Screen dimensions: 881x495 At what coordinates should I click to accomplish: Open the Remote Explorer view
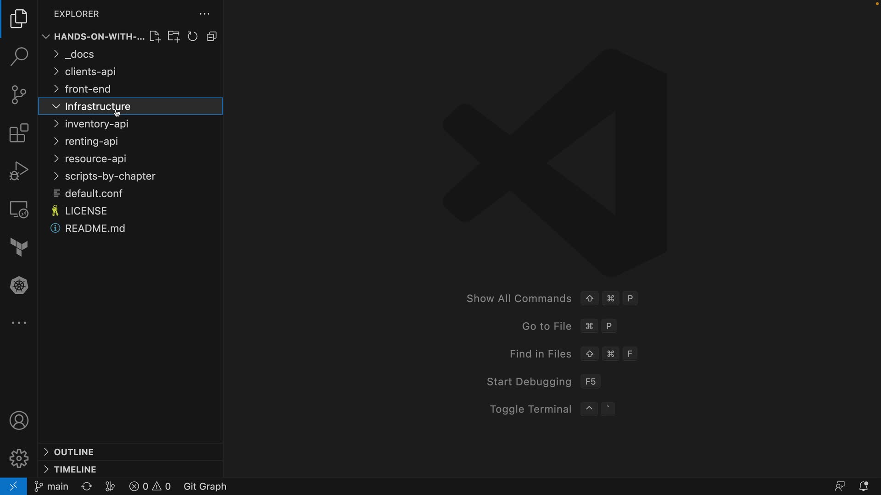pos(19,209)
